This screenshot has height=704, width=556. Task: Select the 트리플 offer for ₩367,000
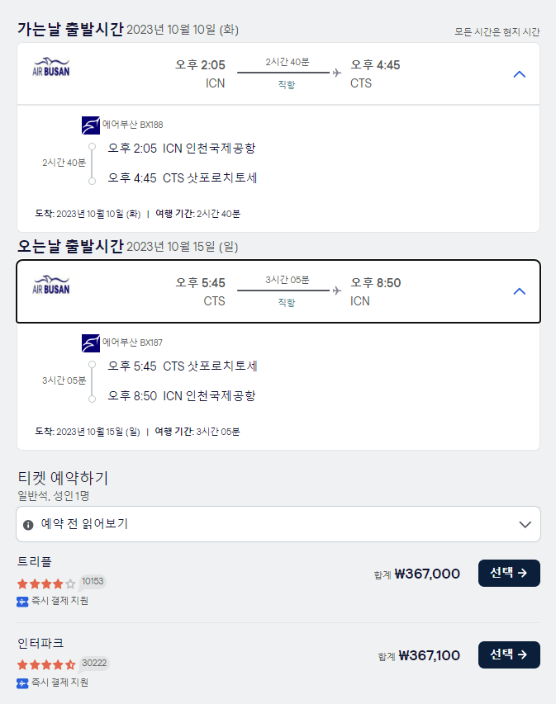tap(509, 573)
